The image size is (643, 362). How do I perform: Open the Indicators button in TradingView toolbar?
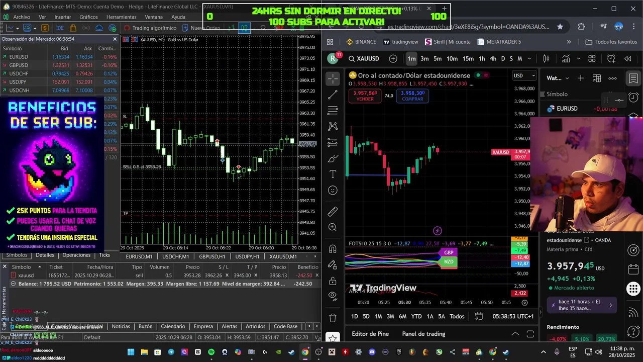click(566, 59)
